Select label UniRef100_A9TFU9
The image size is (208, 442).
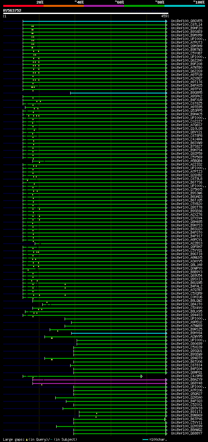[187, 75]
